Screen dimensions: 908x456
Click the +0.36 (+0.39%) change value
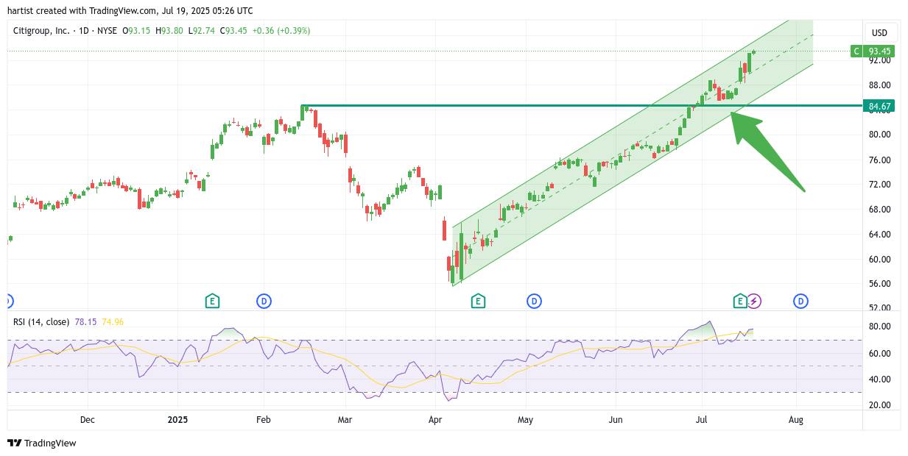click(281, 31)
